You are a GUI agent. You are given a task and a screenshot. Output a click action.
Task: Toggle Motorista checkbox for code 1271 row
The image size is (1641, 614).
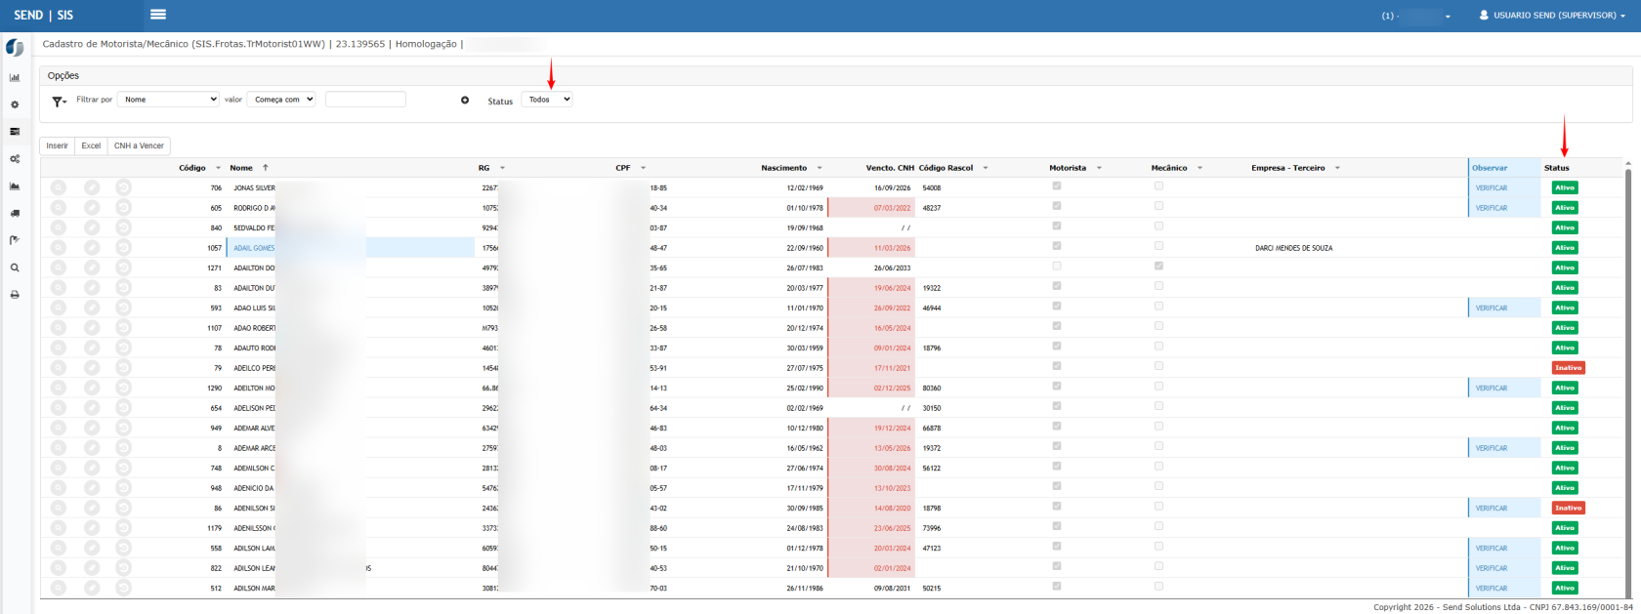coord(1056,266)
